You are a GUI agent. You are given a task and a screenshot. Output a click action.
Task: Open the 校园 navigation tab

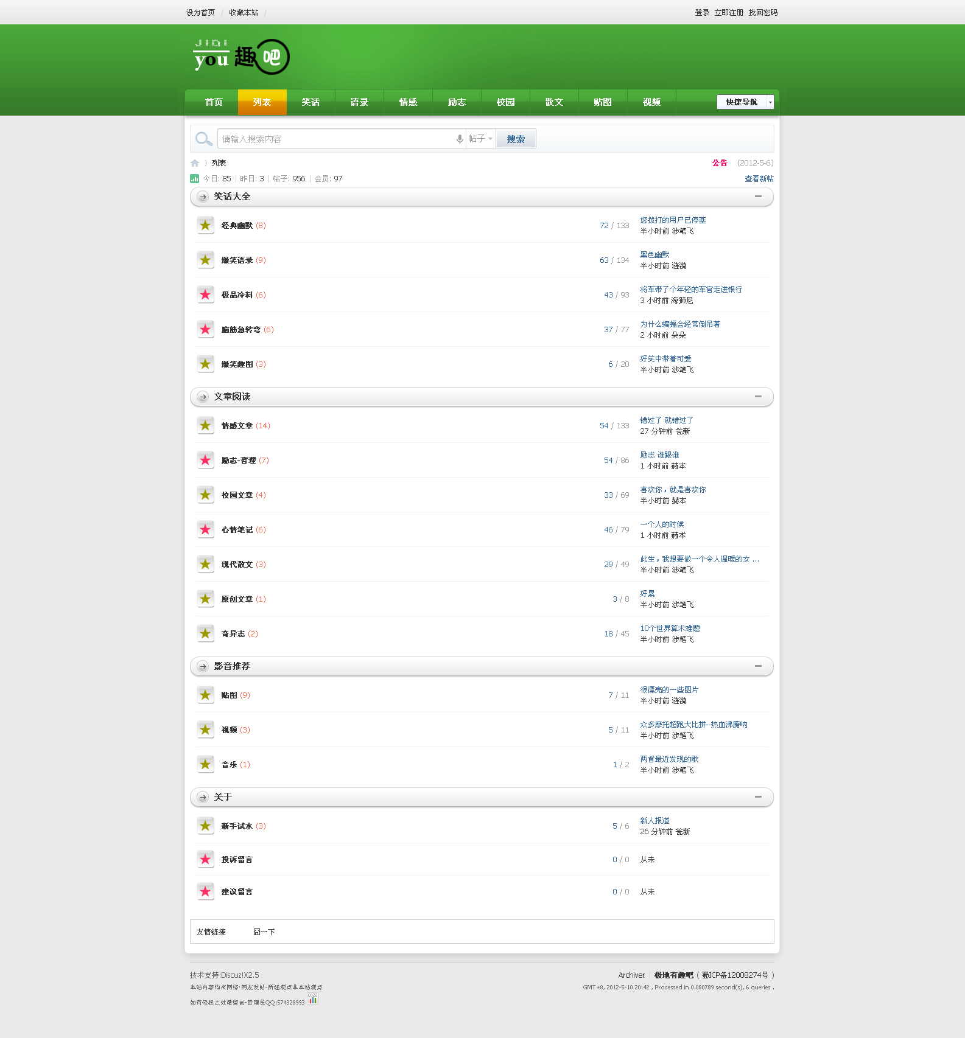(506, 102)
